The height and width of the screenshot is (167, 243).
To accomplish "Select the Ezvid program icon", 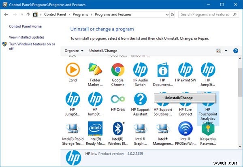I will (72, 70).
